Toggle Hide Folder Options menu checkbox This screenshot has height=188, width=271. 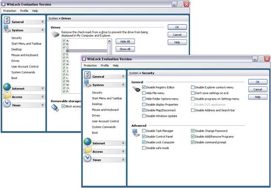coord(144,99)
